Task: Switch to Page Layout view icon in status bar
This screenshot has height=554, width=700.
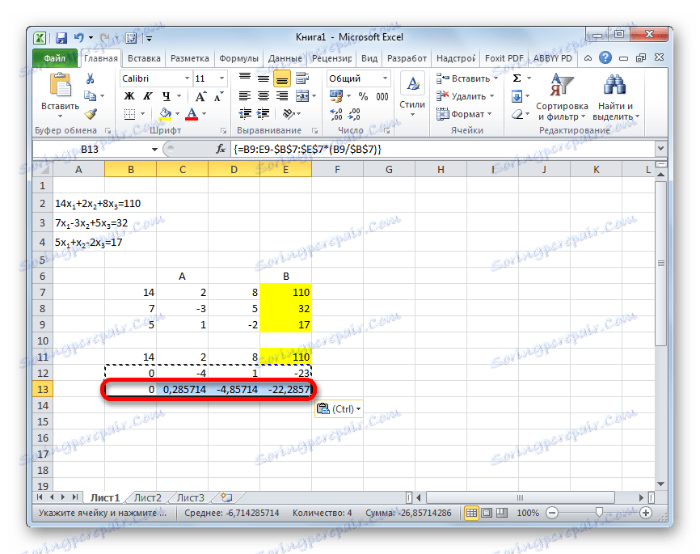Action: click(487, 513)
